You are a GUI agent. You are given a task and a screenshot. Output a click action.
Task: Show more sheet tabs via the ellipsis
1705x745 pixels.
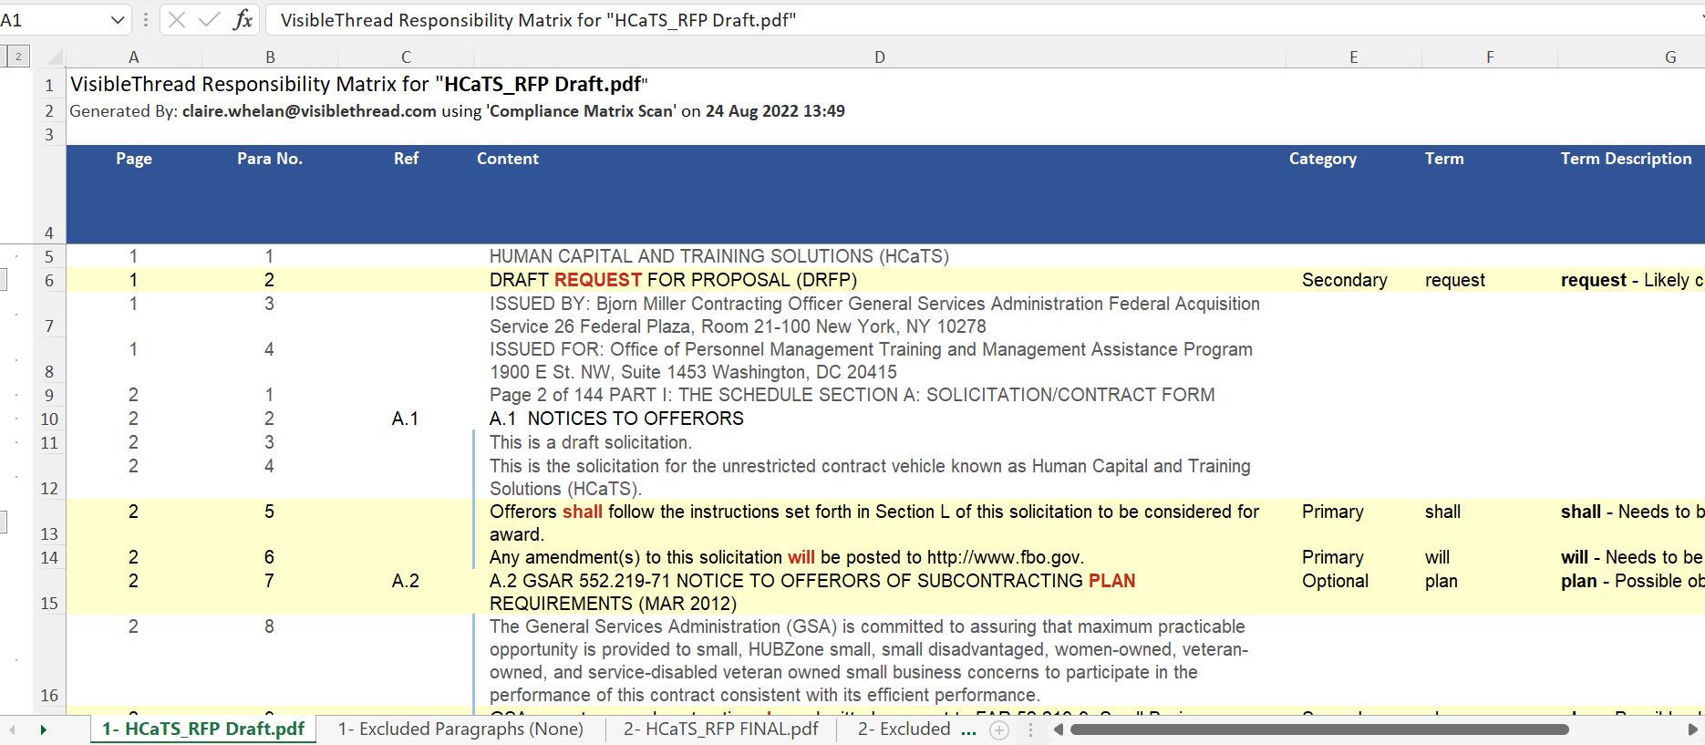[968, 729]
